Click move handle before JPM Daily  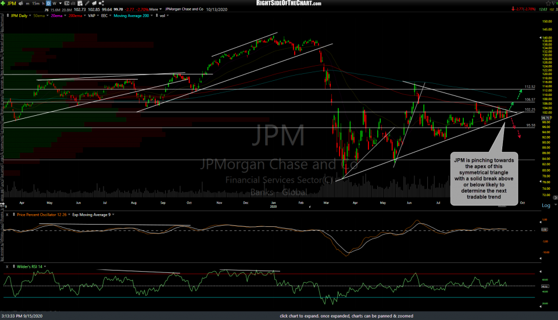coord(8,16)
